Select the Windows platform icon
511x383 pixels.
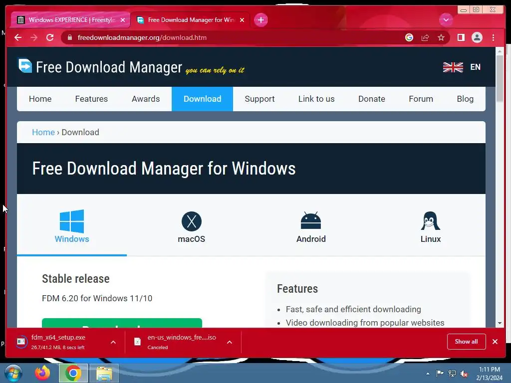(72, 221)
